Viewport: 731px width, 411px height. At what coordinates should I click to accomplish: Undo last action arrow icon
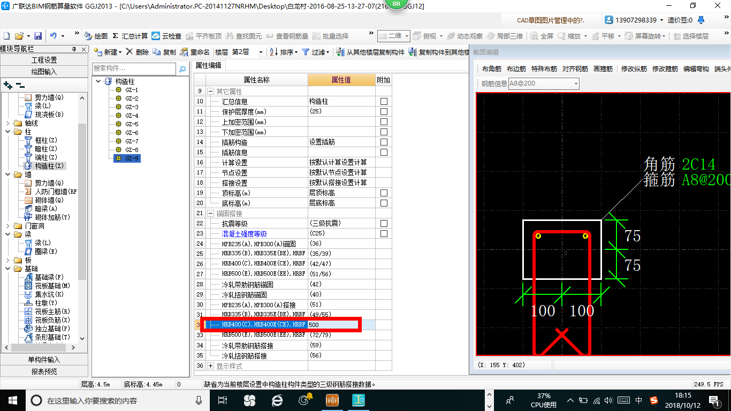[53, 36]
